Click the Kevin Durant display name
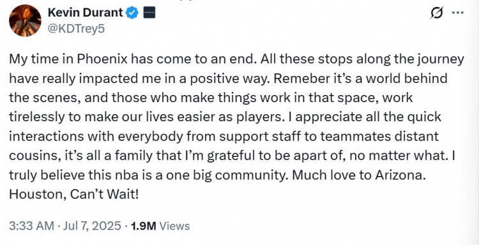The height and width of the screenshot is (245, 479). (86, 13)
